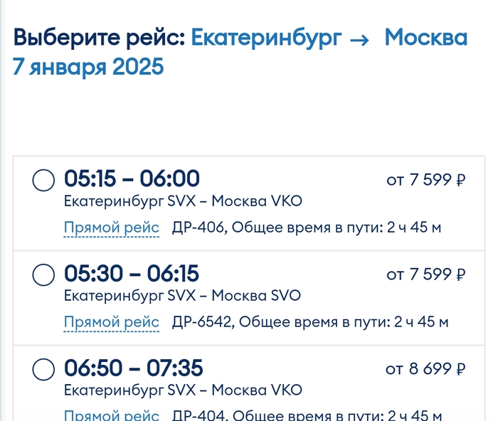Click route 'Екатеринбург SVX – Москва SVO'
The height and width of the screenshot is (421, 498).
pyautogui.click(x=182, y=296)
